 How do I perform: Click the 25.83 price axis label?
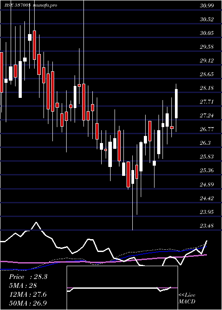(207, 157)
